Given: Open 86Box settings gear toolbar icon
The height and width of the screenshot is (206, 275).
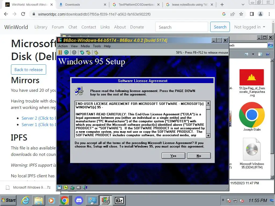Looking at the screenshot, I should coord(96,52).
